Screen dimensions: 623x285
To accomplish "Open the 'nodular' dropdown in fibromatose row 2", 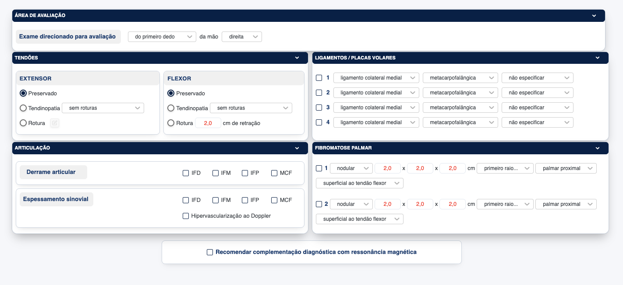I will coord(351,204).
